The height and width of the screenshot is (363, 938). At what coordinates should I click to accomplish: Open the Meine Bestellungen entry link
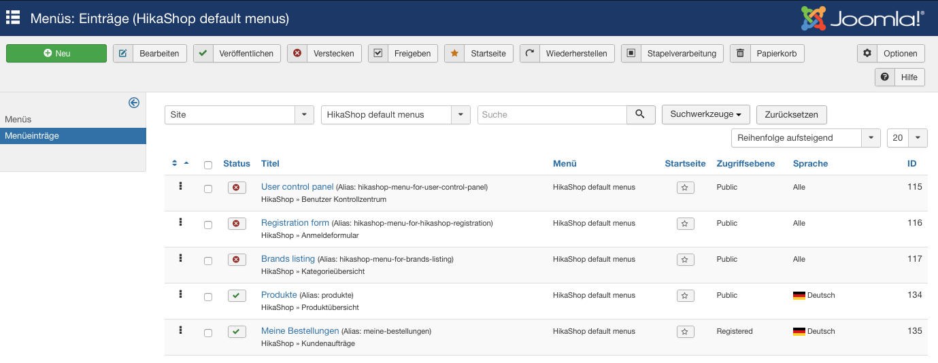coord(300,331)
